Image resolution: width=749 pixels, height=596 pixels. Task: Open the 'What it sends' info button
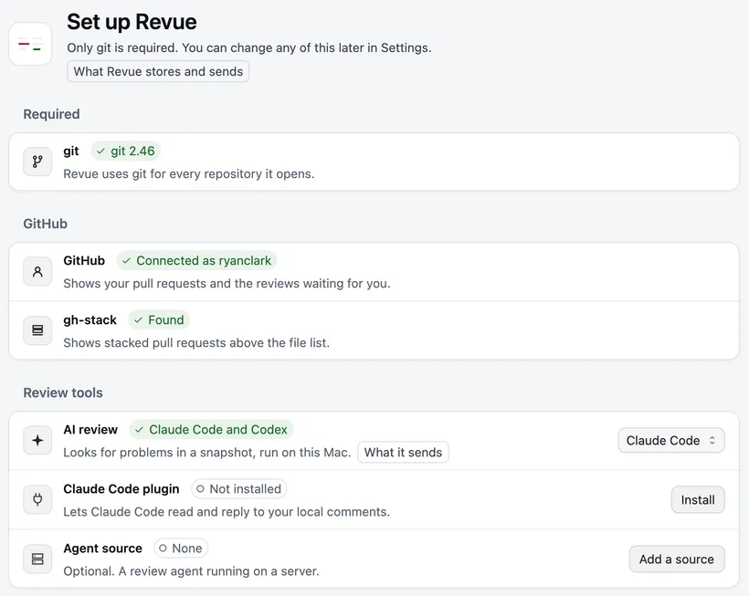point(403,453)
